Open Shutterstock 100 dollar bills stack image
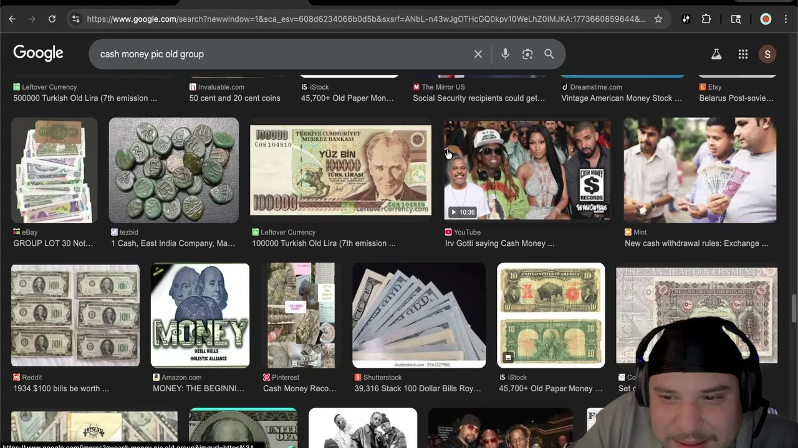The width and height of the screenshot is (798, 448). 419,315
